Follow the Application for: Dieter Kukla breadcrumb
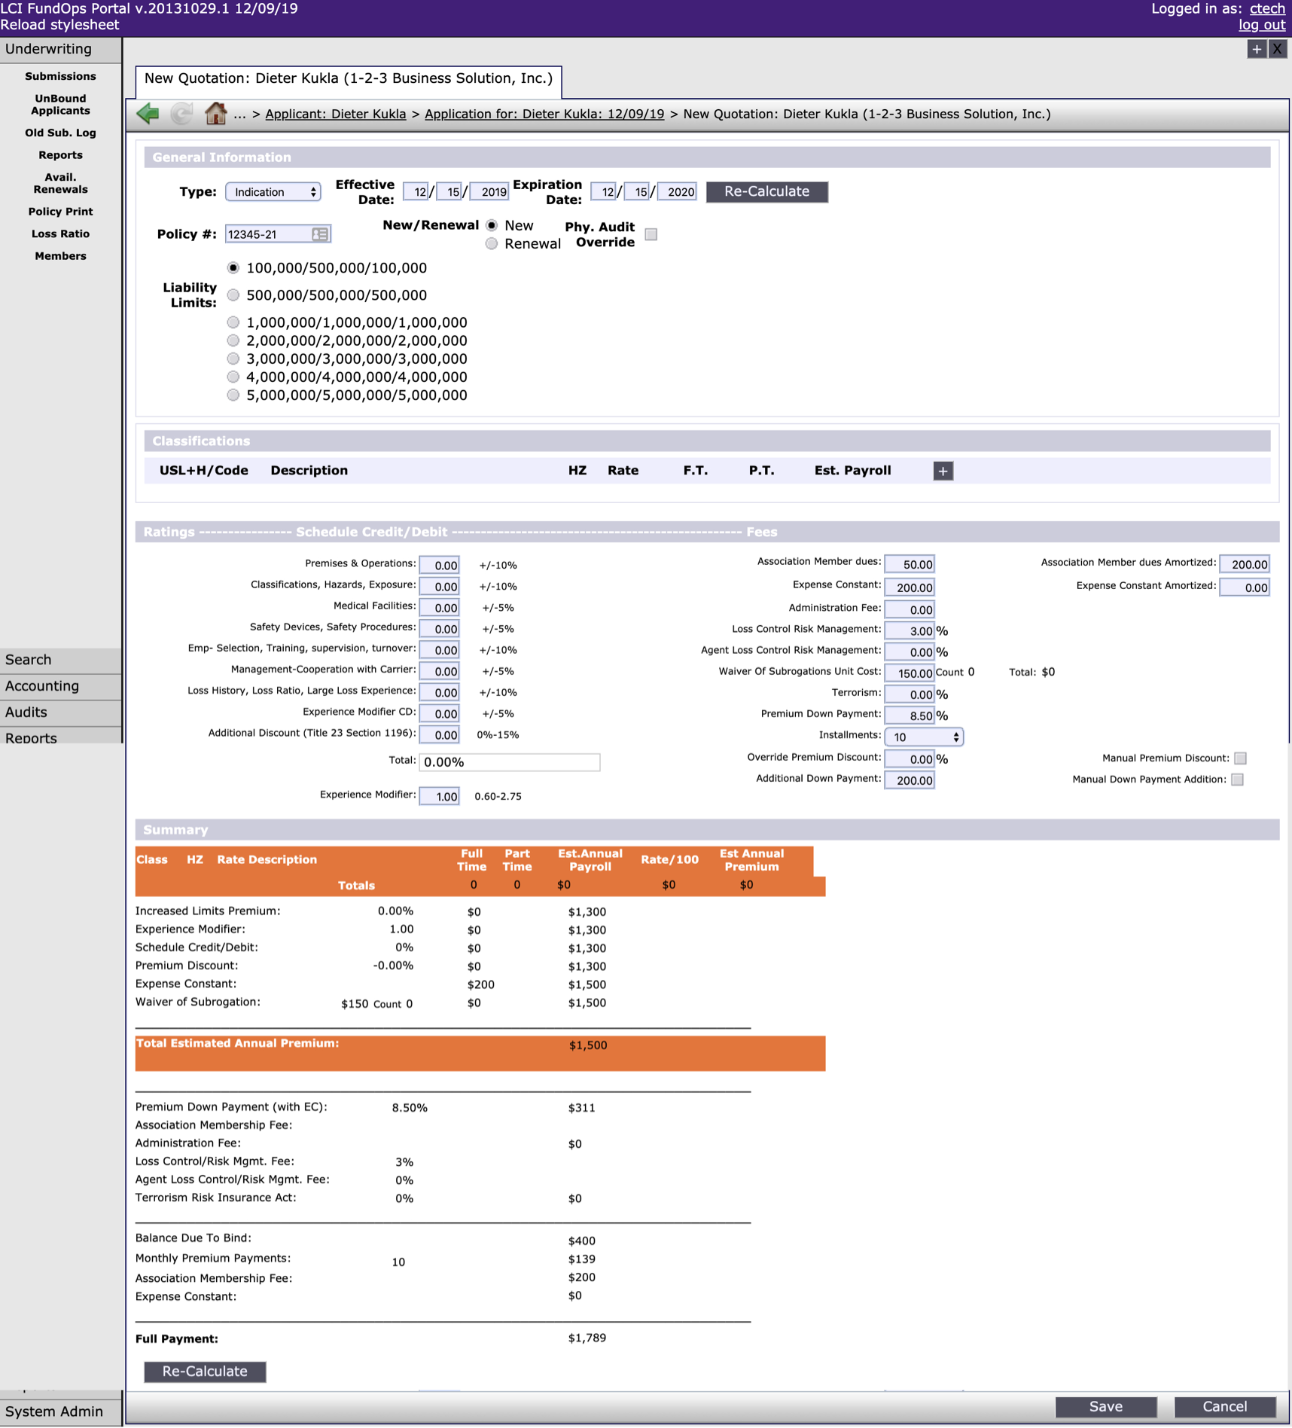The height and width of the screenshot is (1428, 1292). click(544, 114)
